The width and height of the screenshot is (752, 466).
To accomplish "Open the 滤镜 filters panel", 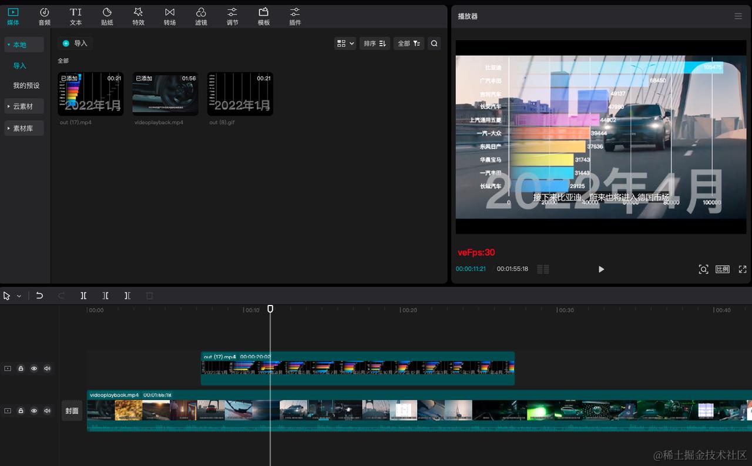I will [201, 16].
